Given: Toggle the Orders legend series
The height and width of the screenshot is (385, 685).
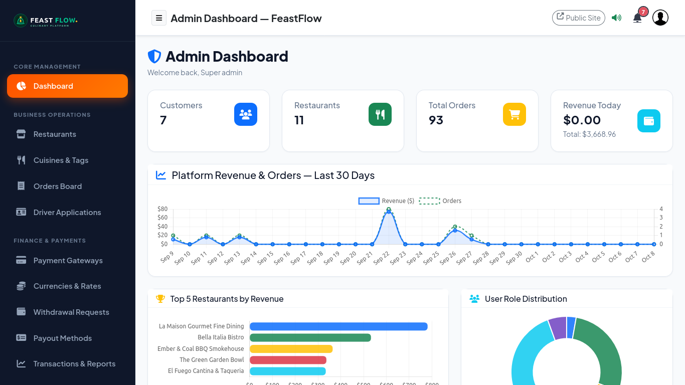Looking at the screenshot, I should [440, 201].
